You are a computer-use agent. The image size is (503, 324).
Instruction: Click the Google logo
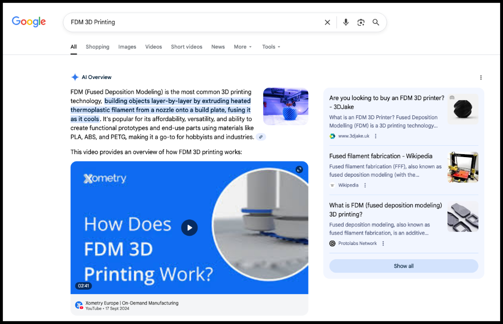pyautogui.click(x=28, y=22)
